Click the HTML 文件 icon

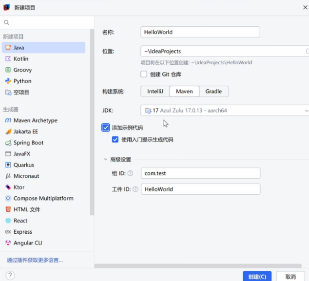[x=8, y=209]
